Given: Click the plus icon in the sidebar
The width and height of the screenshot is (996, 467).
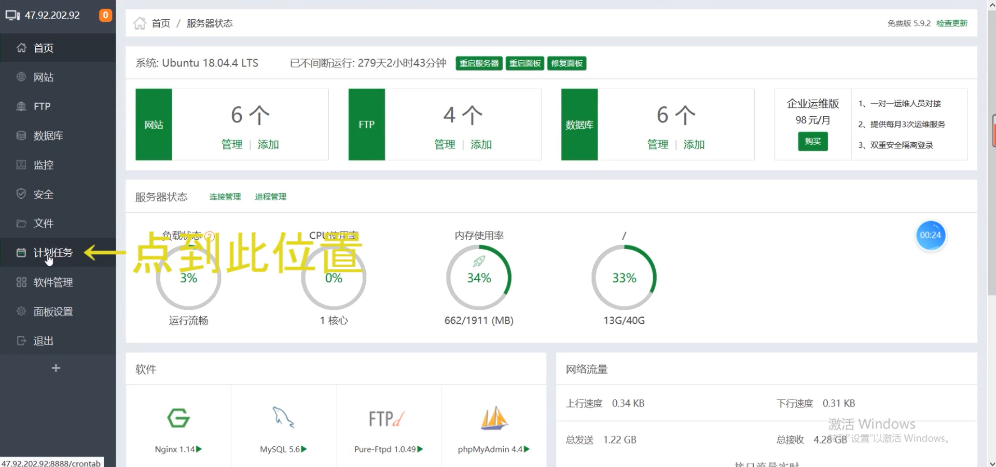Looking at the screenshot, I should tap(56, 368).
